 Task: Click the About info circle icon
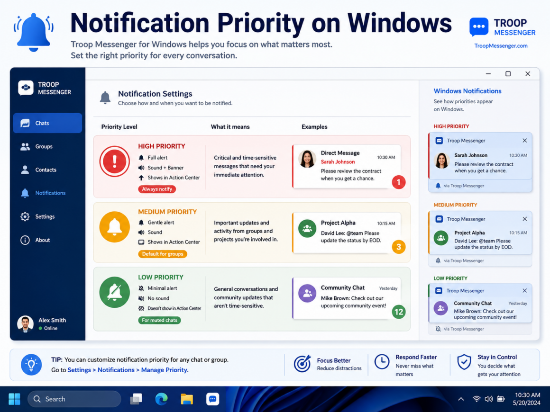click(x=25, y=240)
